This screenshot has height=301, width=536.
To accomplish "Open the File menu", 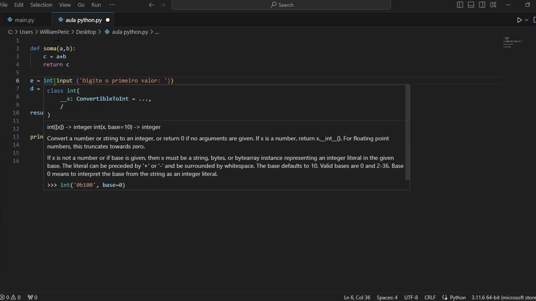I will [3, 5].
